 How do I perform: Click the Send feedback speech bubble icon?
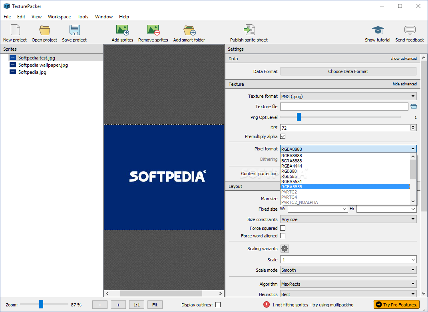pos(410,30)
